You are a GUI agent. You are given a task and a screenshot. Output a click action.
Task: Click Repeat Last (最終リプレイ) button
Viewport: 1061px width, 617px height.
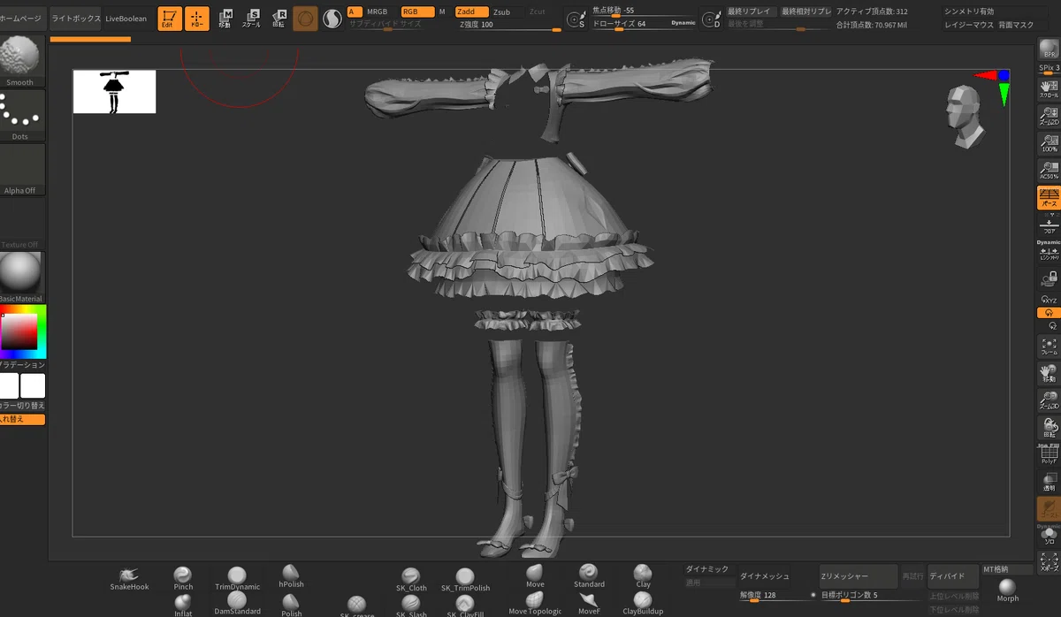751,11
